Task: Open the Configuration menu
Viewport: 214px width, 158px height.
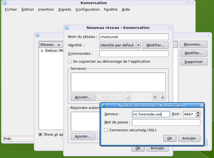Action: (87, 10)
